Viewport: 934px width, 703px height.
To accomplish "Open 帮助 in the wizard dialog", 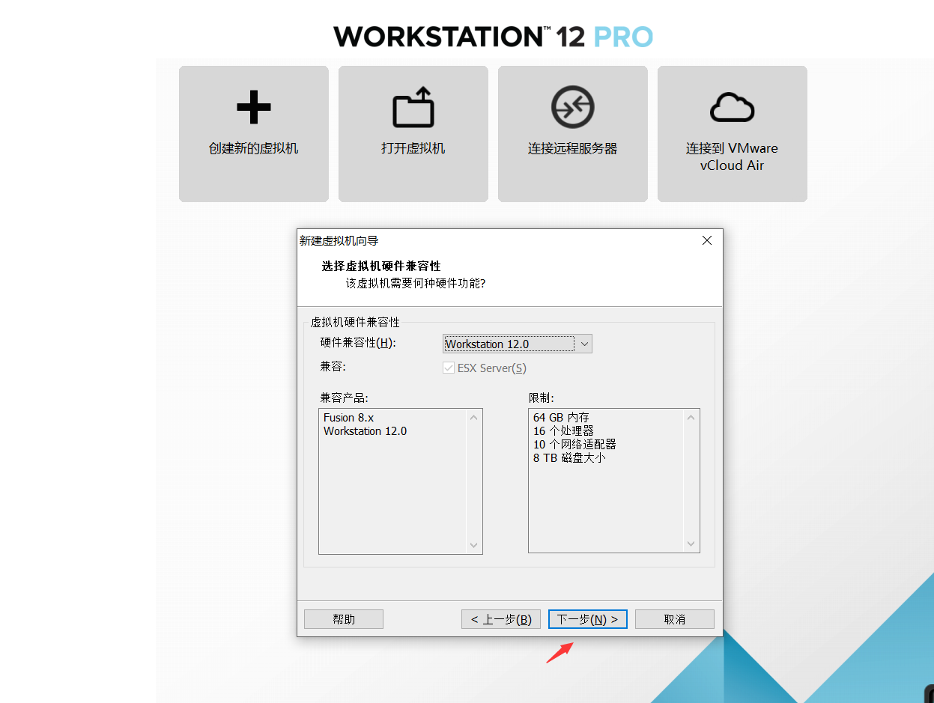I will 344,619.
